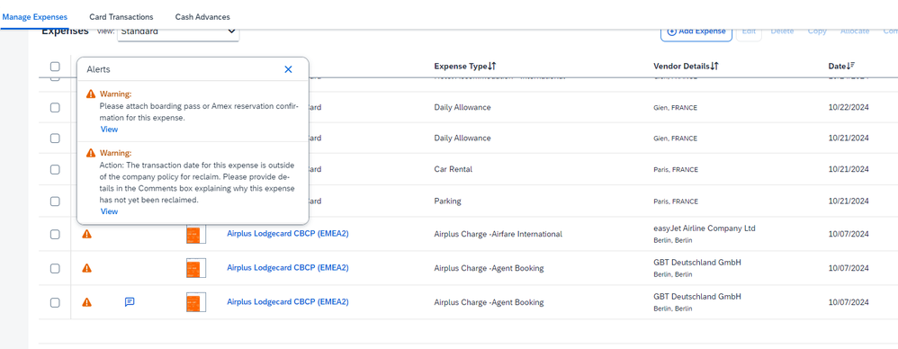Check the easyJet Airline expense checkbox

pyautogui.click(x=55, y=234)
